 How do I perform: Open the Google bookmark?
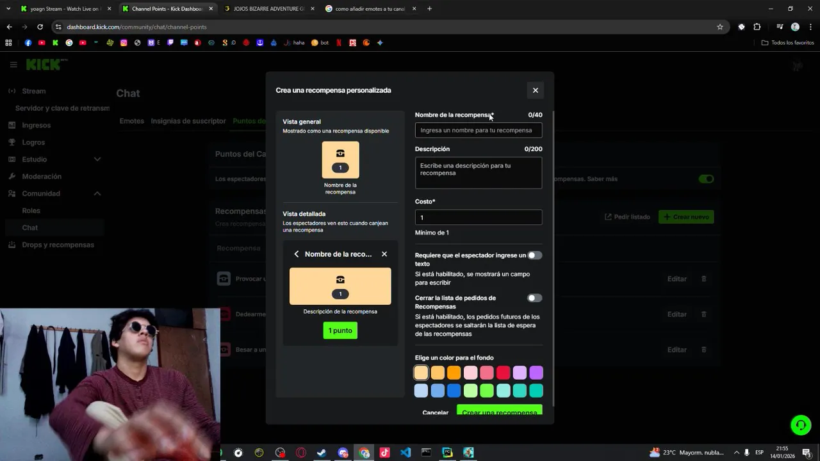click(x=69, y=43)
